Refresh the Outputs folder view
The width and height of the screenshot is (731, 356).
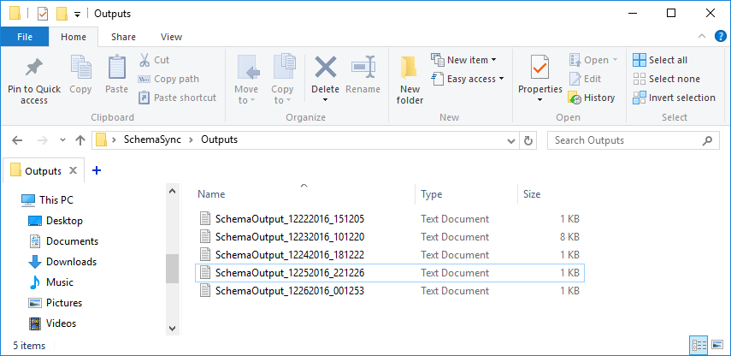point(529,140)
